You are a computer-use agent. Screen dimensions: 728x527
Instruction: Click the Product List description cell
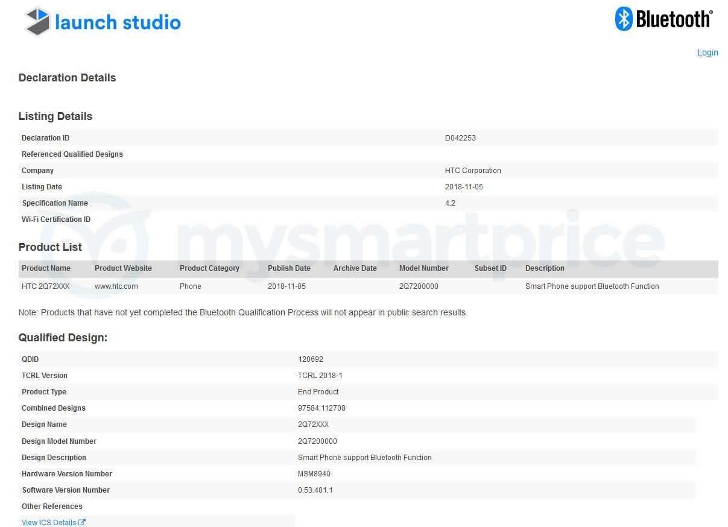592,286
